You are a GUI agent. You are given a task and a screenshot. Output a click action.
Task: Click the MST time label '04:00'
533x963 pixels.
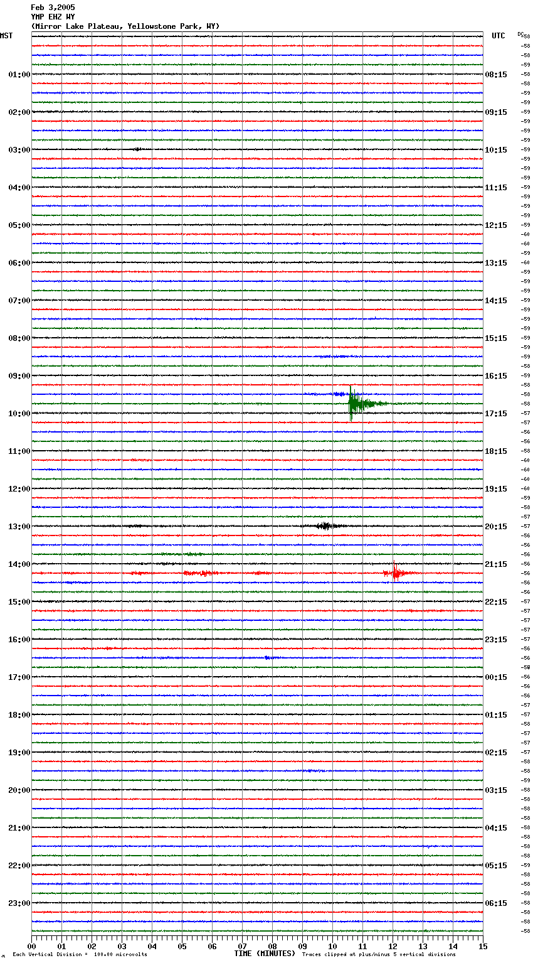coord(19,188)
